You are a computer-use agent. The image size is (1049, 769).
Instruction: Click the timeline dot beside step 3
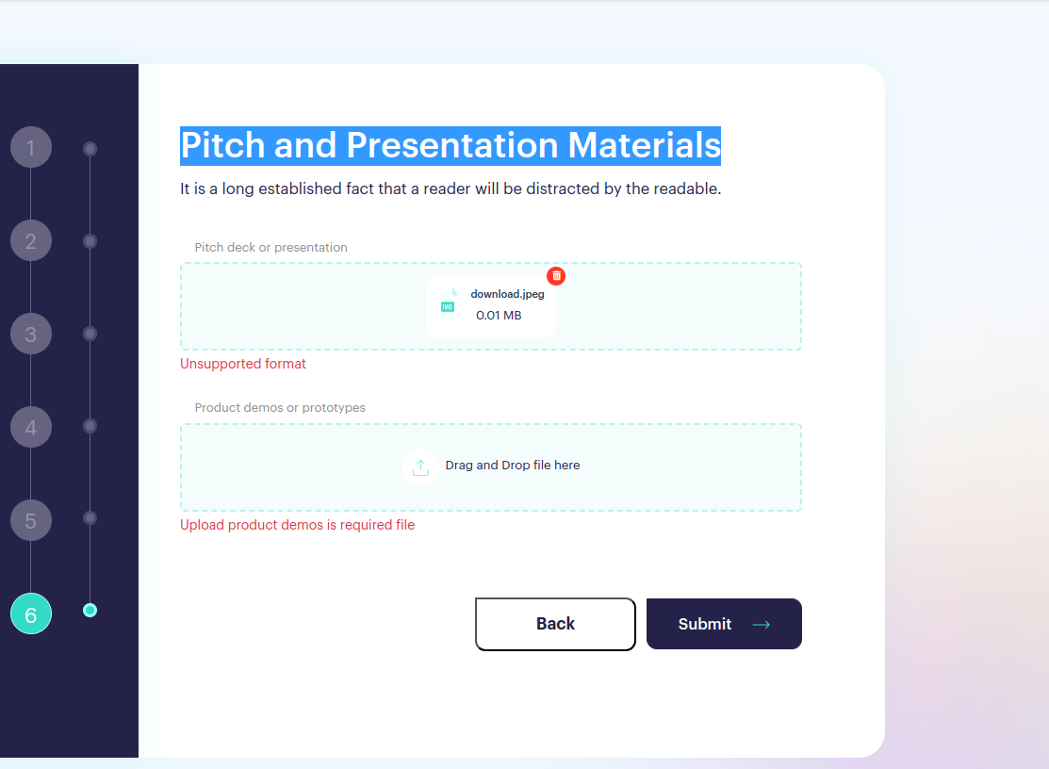point(90,334)
